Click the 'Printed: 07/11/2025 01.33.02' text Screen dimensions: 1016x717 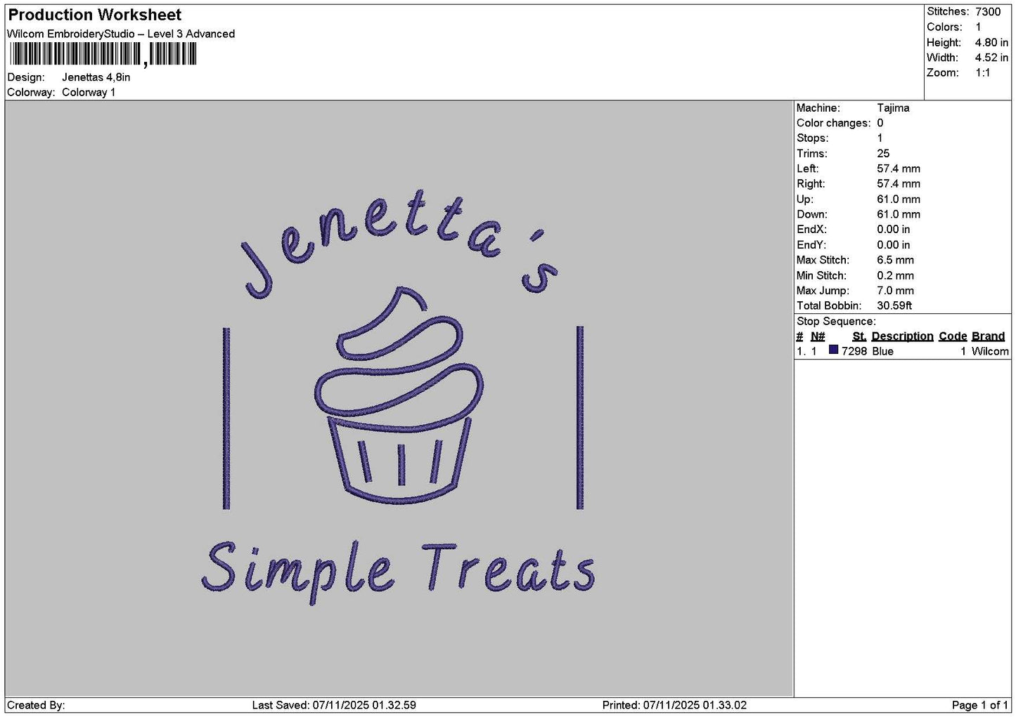(674, 705)
